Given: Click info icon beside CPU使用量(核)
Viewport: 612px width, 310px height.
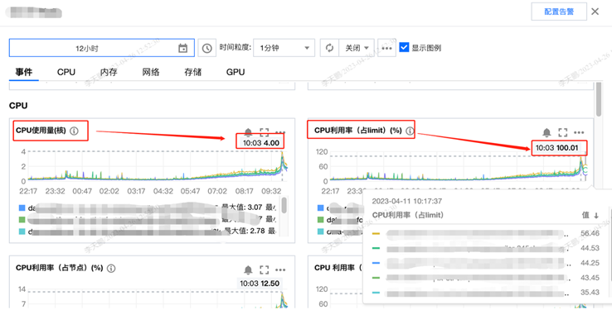Looking at the screenshot, I should (x=74, y=131).
